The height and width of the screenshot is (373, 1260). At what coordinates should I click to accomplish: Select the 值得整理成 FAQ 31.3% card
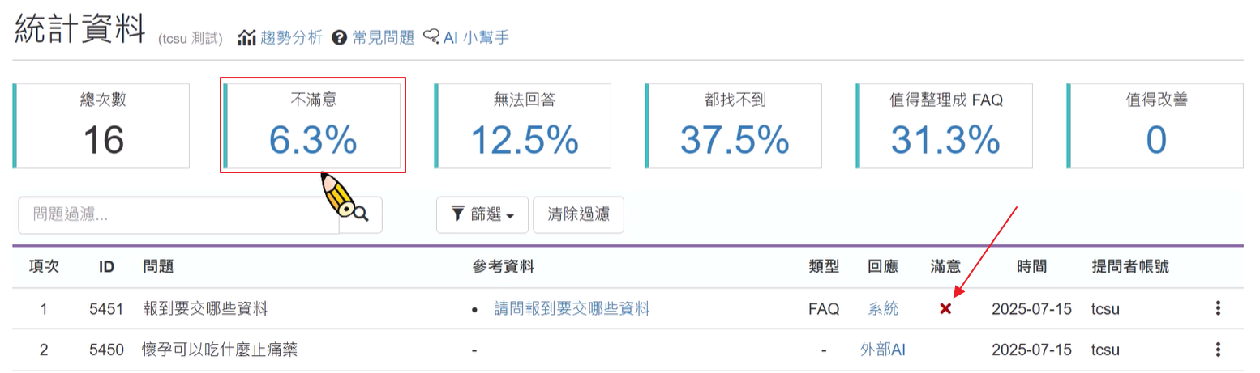pyautogui.click(x=945, y=125)
